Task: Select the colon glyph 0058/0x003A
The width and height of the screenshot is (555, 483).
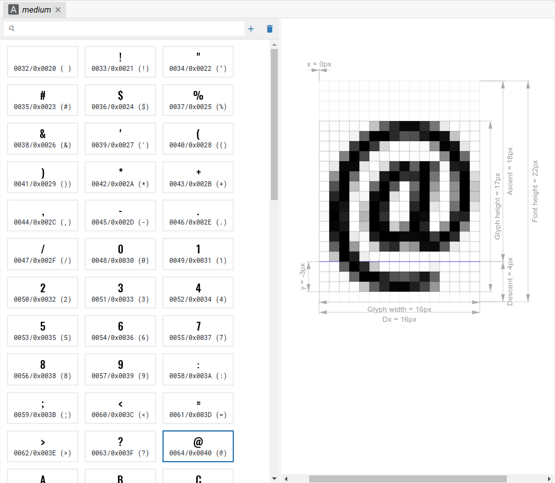Action: tap(198, 369)
